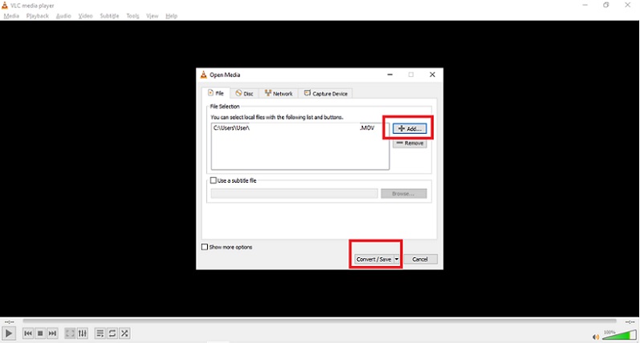Click the Cancel button
Viewport: 640px width, 343px height.
point(420,260)
